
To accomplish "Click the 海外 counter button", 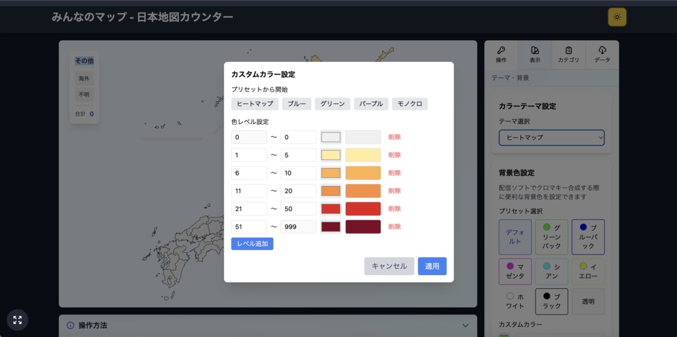I will tap(84, 78).
